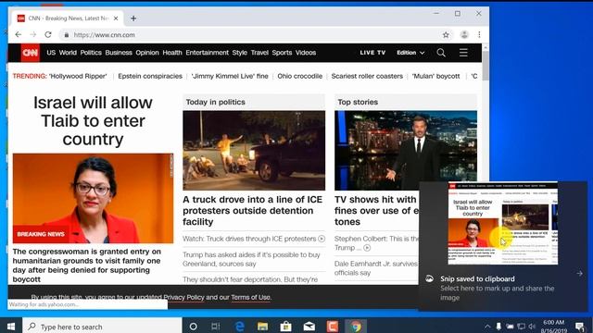
Task: Open trending topic Epstein conspiracies
Action: [150, 76]
